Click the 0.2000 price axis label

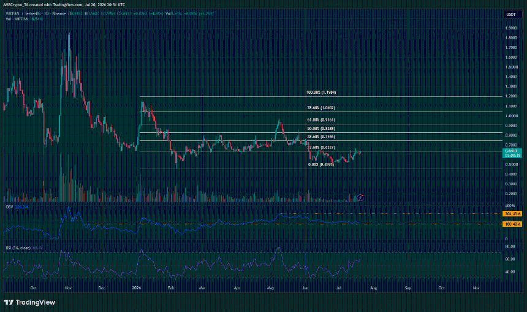tap(511, 194)
